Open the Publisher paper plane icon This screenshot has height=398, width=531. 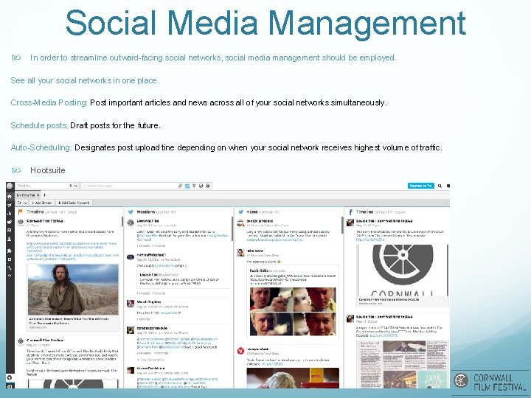tap(10, 205)
